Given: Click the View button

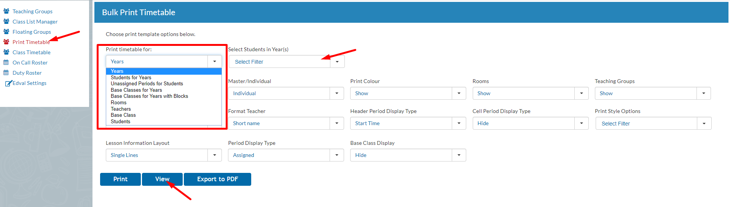Looking at the screenshot, I should (162, 179).
